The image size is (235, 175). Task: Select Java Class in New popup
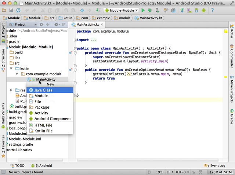coord(43,90)
